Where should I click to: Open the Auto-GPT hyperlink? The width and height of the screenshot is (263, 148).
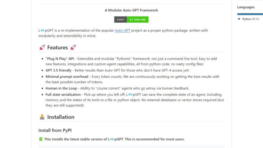[122, 30]
